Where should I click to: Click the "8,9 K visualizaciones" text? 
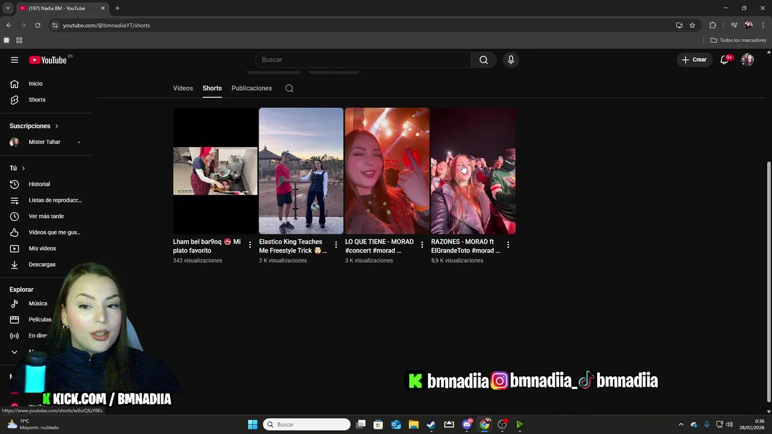pyautogui.click(x=457, y=260)
